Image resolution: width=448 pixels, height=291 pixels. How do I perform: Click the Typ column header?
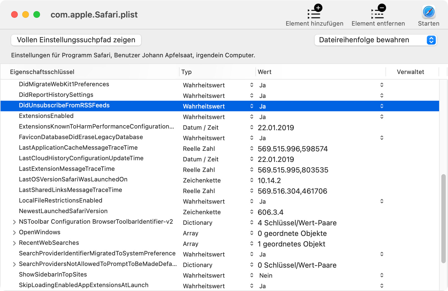coord(186,72)
